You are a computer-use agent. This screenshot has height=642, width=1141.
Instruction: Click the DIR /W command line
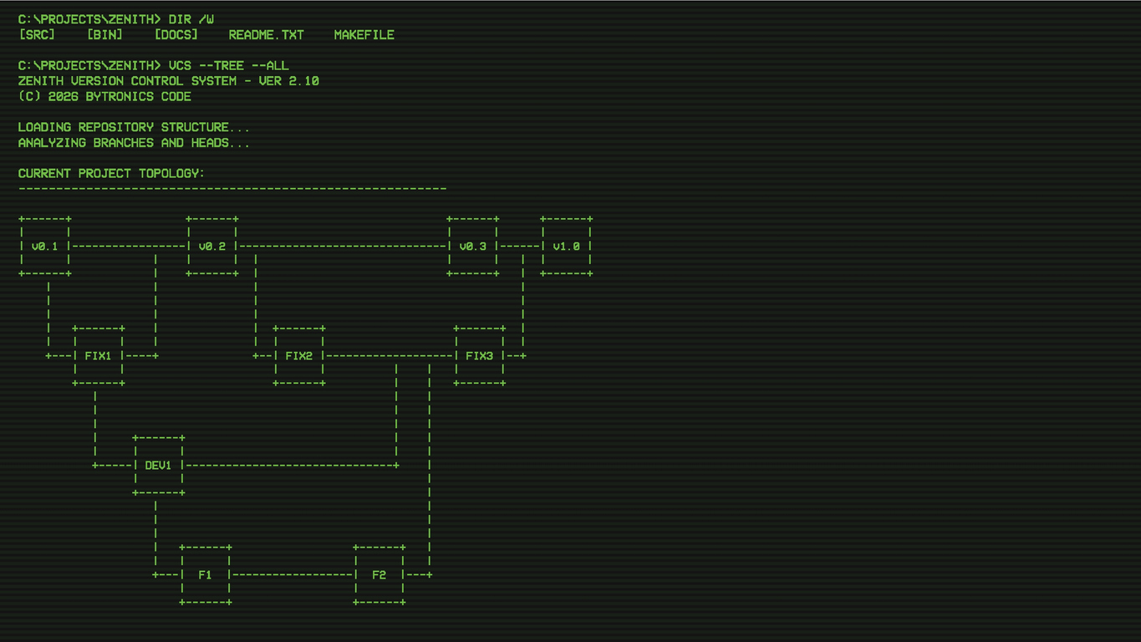[116, 19]
